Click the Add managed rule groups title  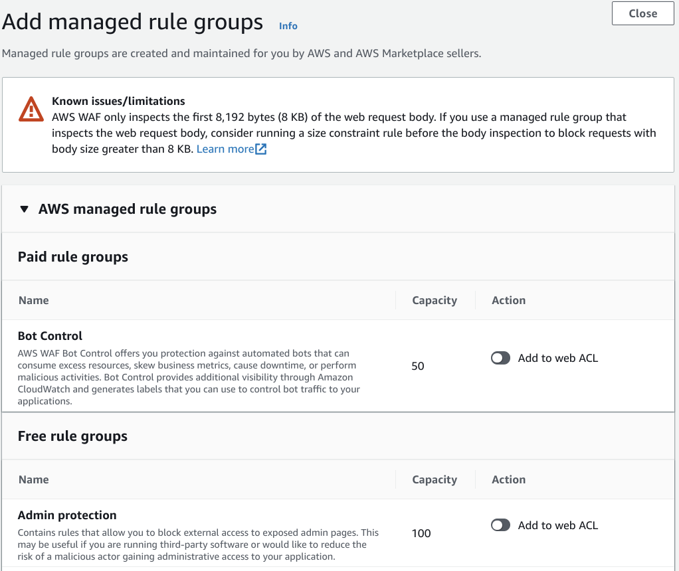132,22
